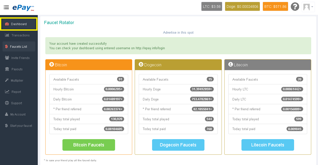Click the Multiplier wand icon
The height and width of the screenshot is (165, 318).
pos(7,81)
